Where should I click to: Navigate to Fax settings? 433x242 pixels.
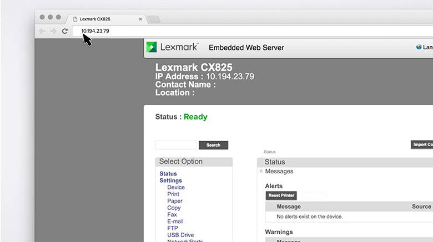(x=172, y=214)
